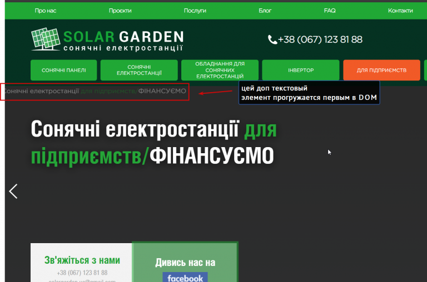Open the facebook logo link
The height and width of the screenshot is (282, 427).
click(x=185, y=277)
